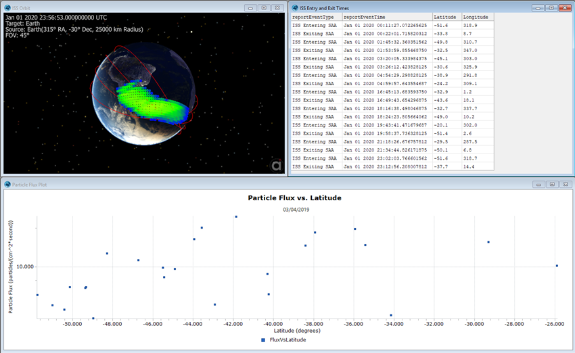
Task: Minimize the ISS Orbit window
Action: pyautogui.click(x=250, y=7)
